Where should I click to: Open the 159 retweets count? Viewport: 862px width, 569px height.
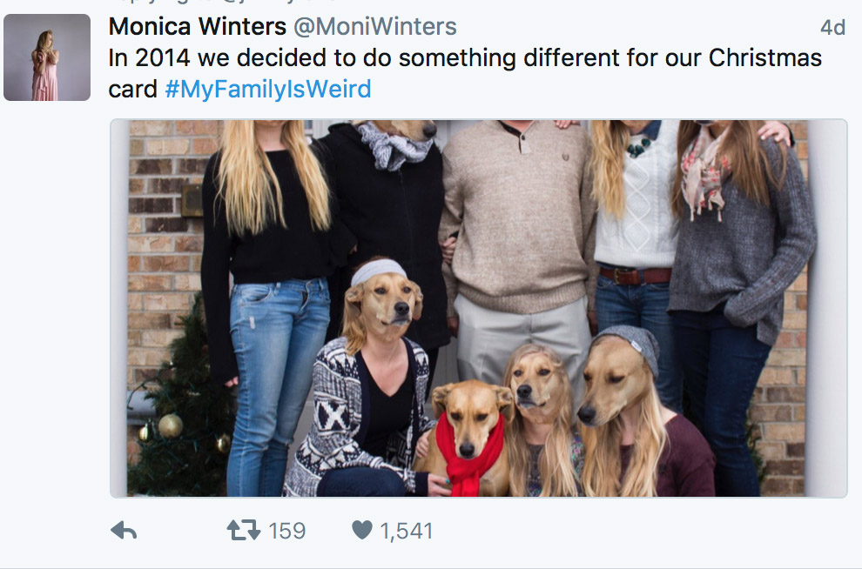[x=287, y=531]
